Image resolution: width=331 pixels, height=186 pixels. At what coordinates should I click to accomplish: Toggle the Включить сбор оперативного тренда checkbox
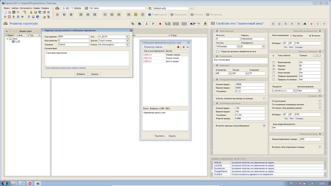[320, 147]
